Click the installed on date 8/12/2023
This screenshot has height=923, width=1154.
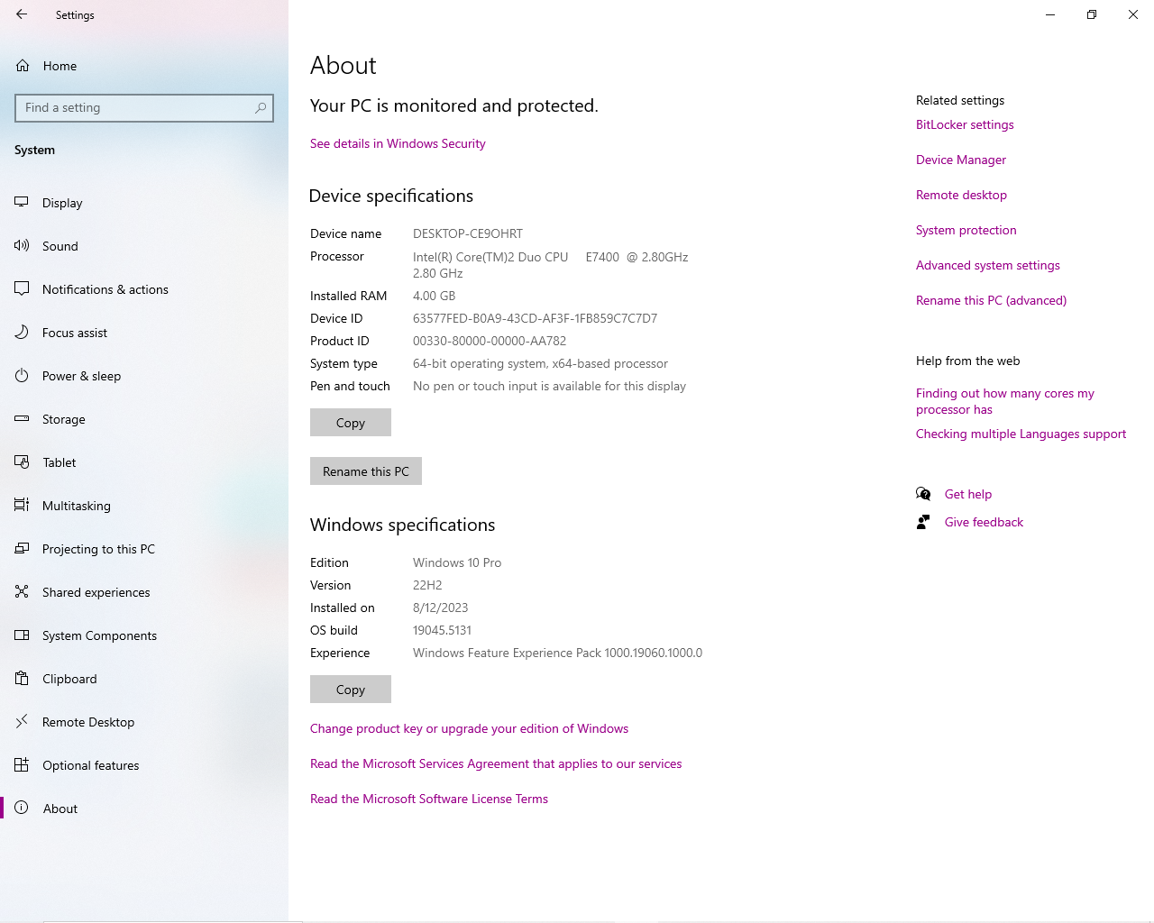pos(441,608)
